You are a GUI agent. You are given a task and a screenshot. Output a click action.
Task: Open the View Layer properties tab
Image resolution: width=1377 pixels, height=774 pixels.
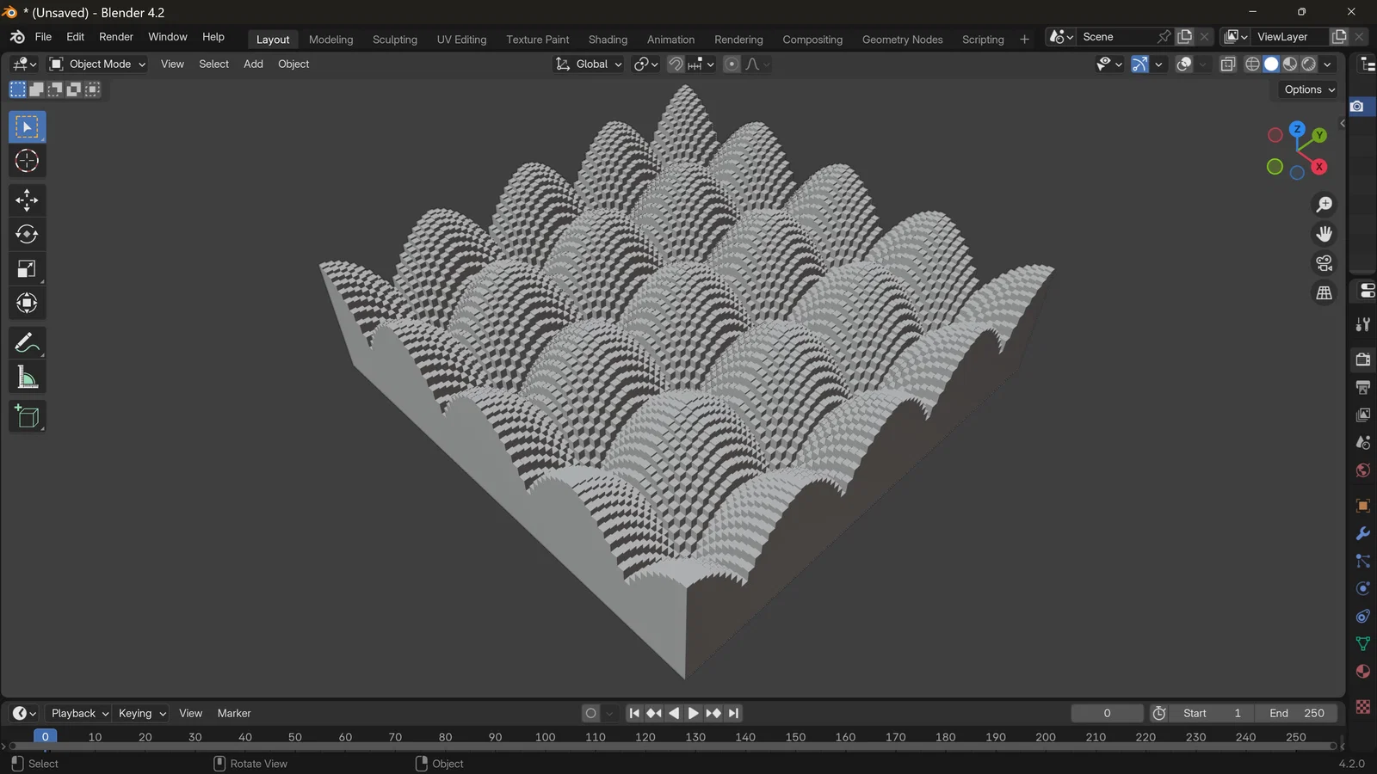tap(1363, 415)
